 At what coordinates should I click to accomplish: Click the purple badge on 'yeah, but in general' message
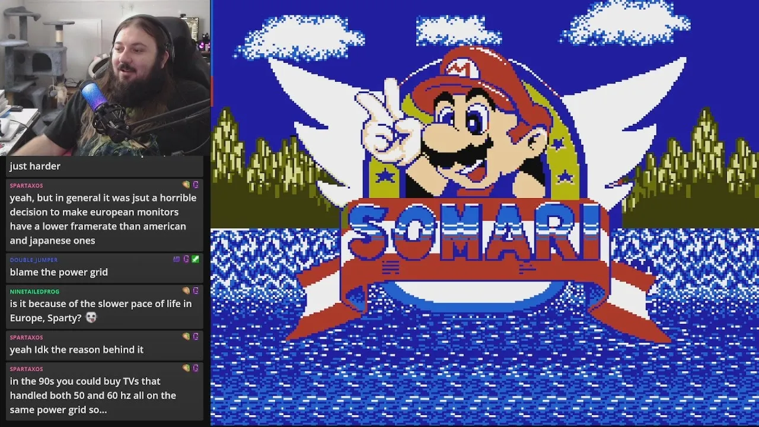195,185
